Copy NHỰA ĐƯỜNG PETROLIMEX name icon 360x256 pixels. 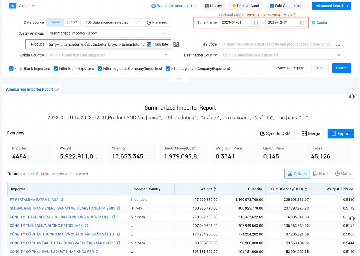click(86, 226)
